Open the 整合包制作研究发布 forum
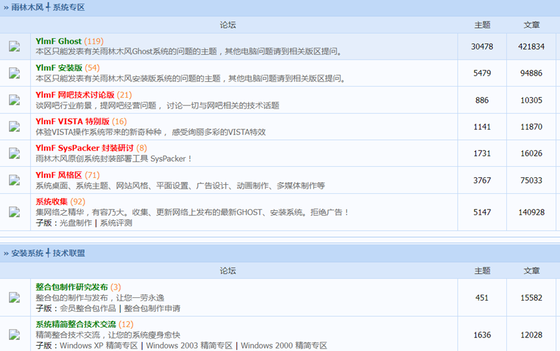The height and width of the screenshot is (351, 560). pyautogui.click(x=72, y=287)
